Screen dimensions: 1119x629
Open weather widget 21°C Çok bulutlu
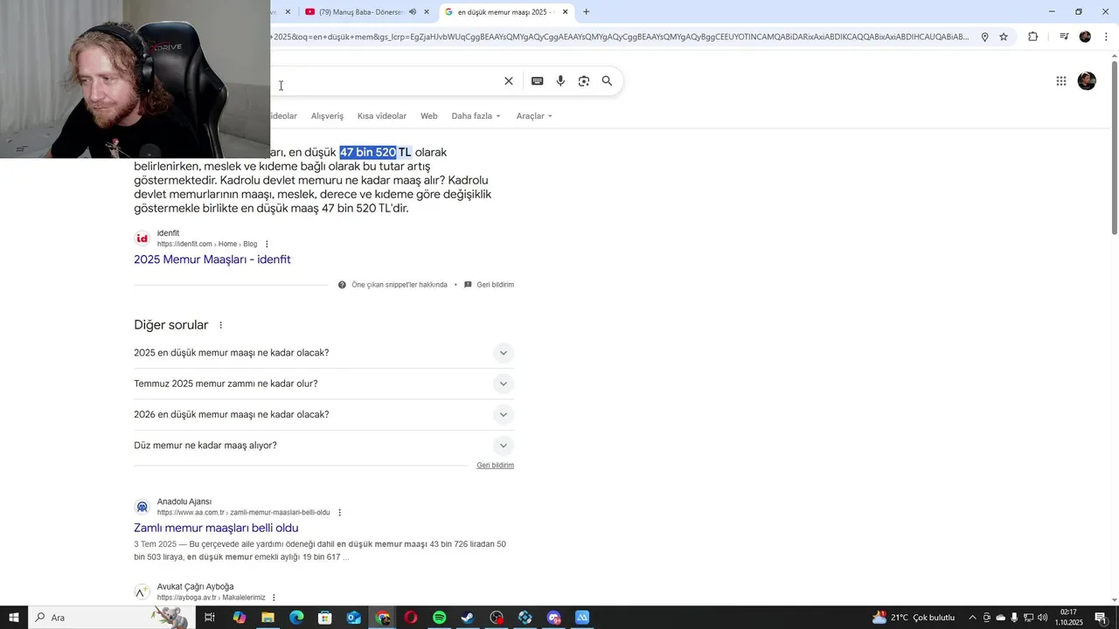tap(914, 618)
